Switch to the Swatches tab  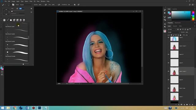pos(175,9)
